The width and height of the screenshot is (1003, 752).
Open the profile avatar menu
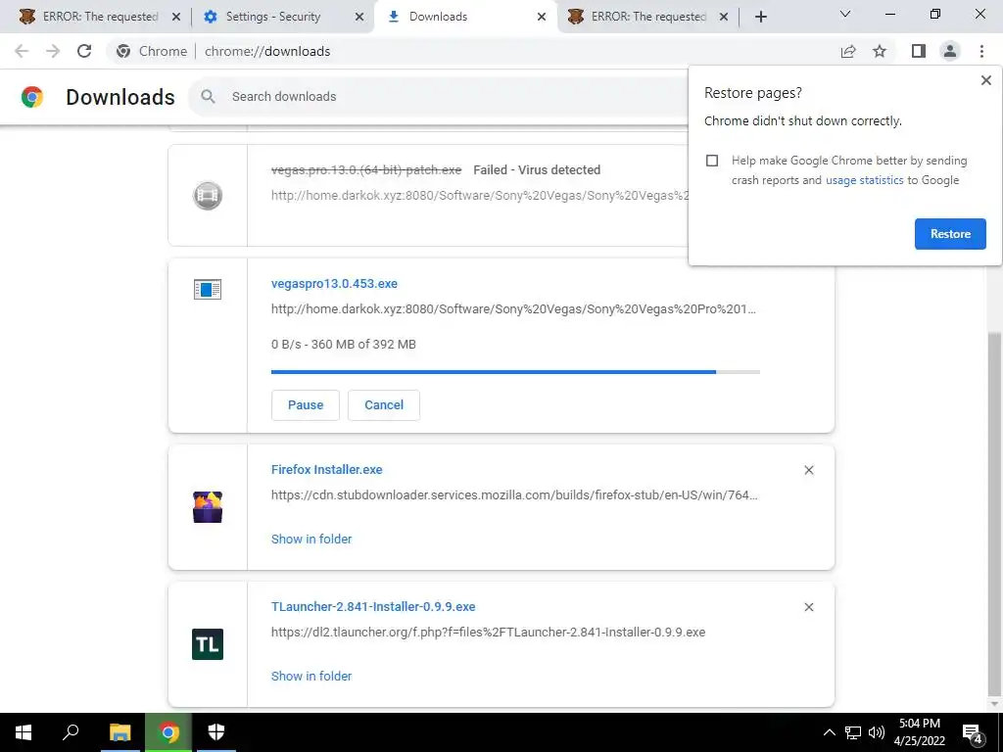pos(950,51)
